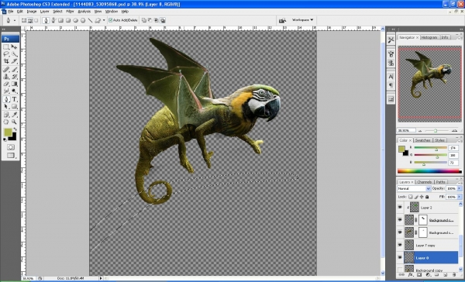
Task: Select the Gradient tool
Action: 14,84
